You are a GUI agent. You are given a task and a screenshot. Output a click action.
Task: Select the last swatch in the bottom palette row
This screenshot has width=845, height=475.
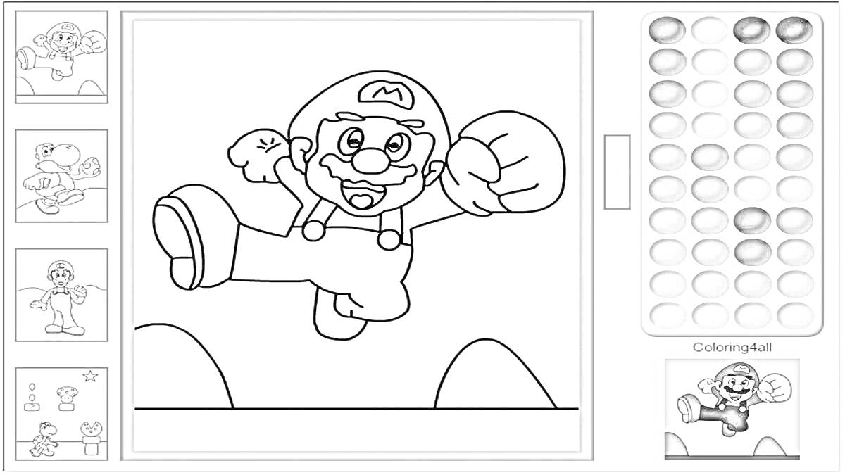point(794,314)
